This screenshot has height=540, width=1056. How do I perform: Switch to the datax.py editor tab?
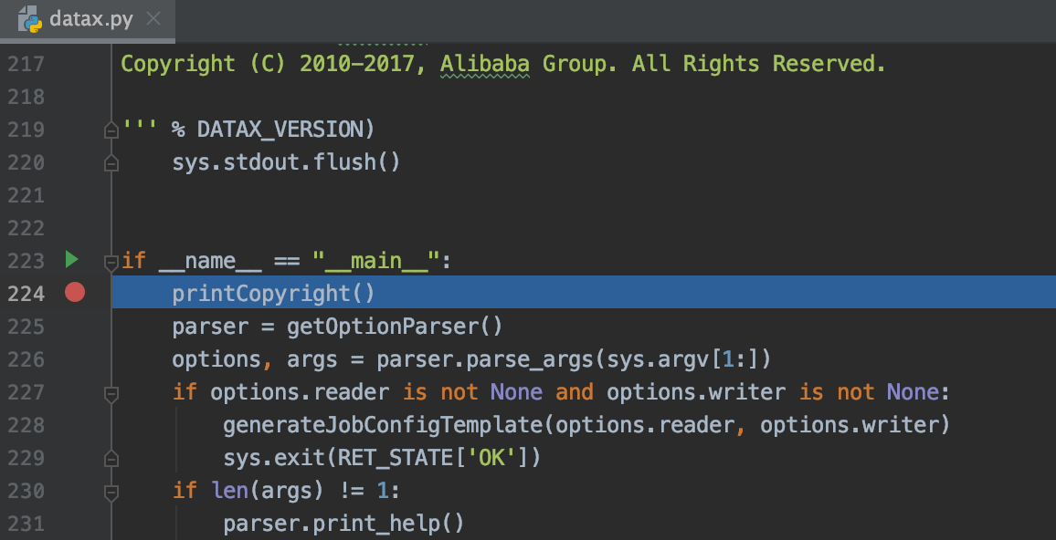coord(88,19)
